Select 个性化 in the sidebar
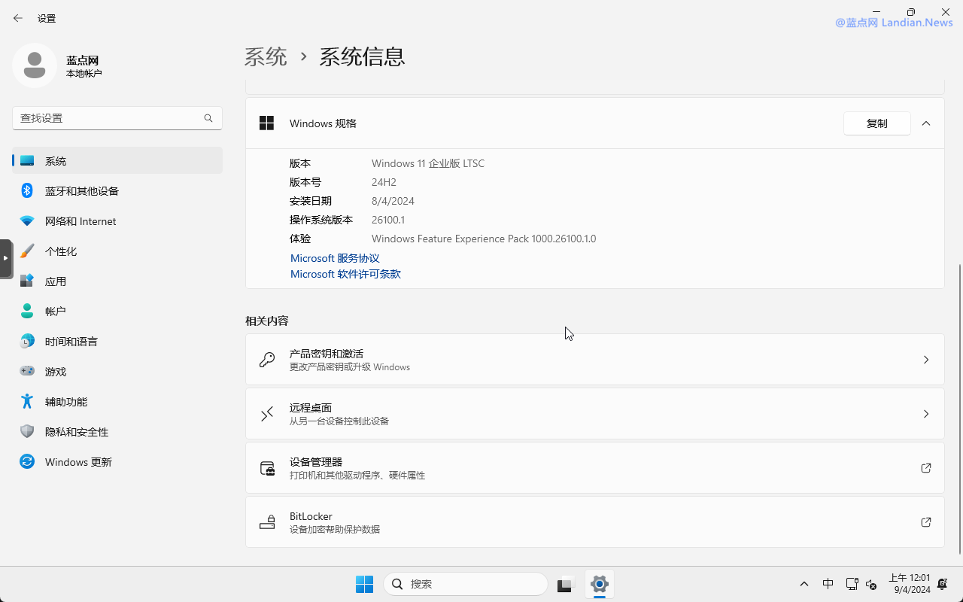This screenshot has height=602, width=963. [117, 251]
